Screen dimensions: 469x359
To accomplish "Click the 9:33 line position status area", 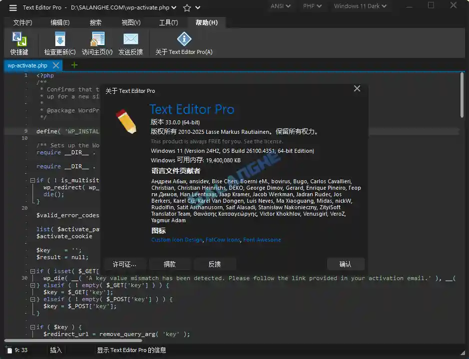I will coord(20,350).
